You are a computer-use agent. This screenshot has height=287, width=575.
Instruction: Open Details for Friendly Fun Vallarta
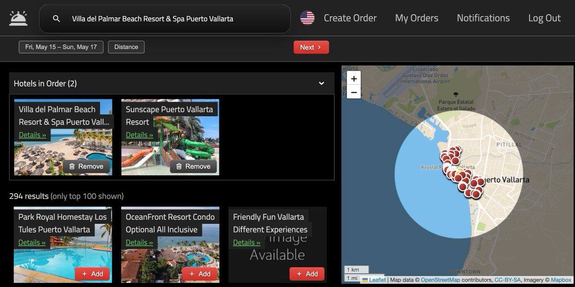(247, 243)
